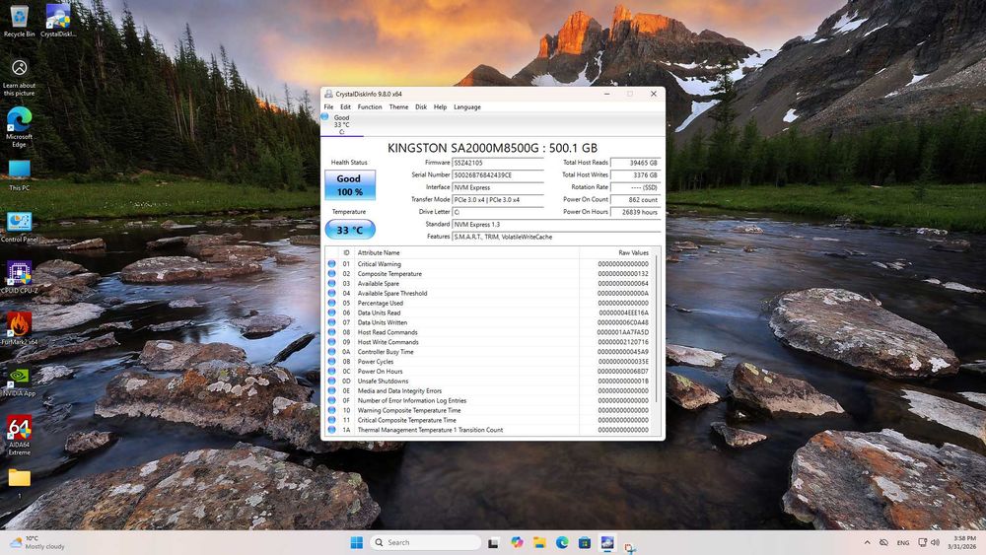Select the Percentage Used row

pyautogui.click(x=490, y=303)
